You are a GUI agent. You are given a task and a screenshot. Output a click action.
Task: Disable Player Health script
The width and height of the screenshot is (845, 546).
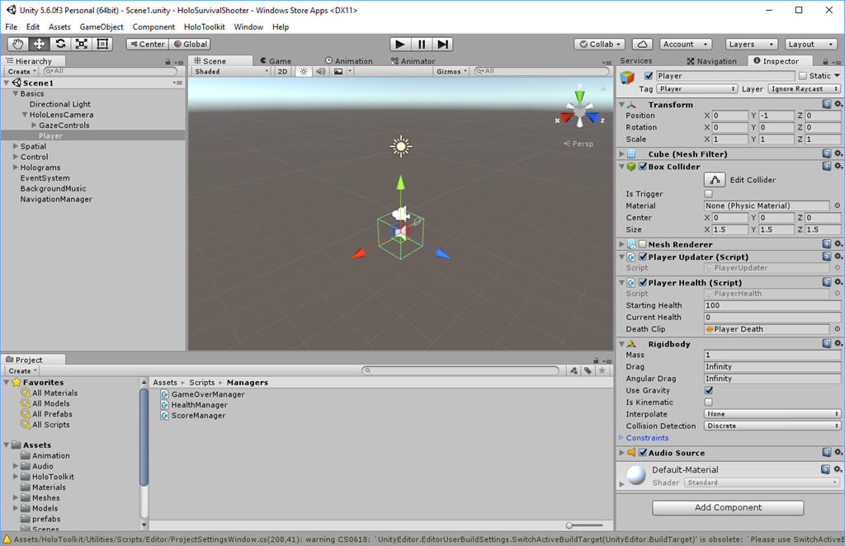[x=642, y=282]
